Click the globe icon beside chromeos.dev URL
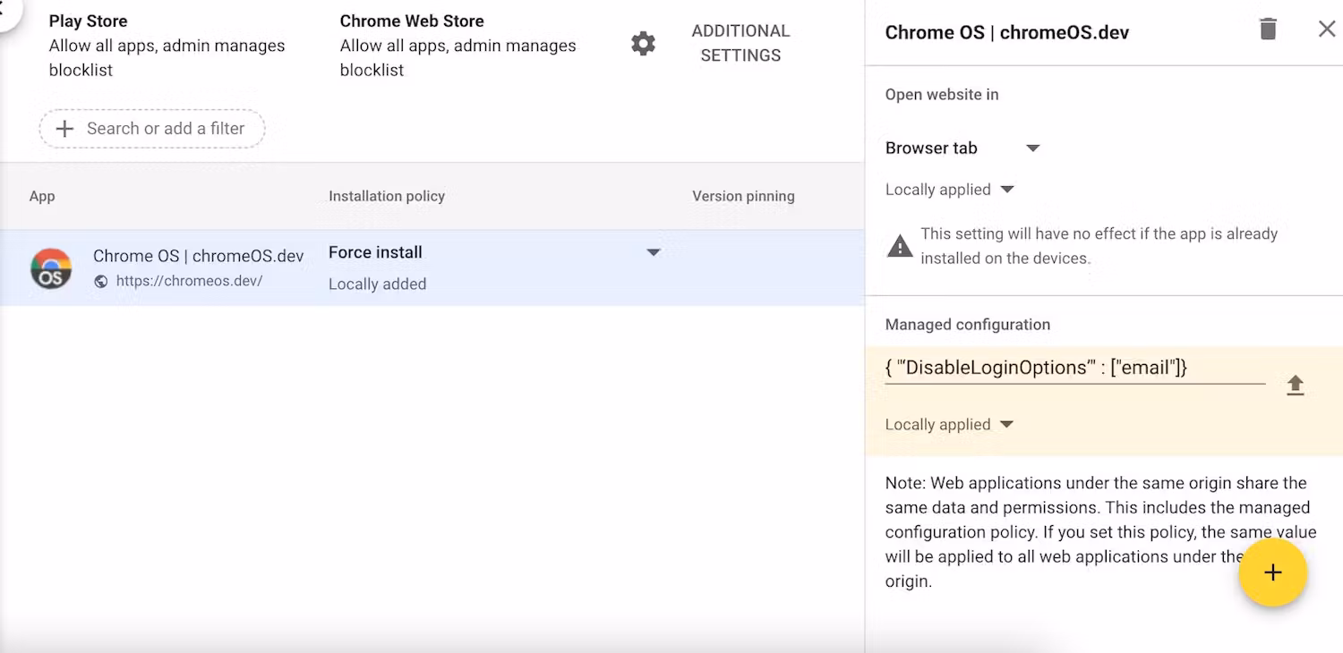This screenshot has height=653, width=1343. click(102, 281)
